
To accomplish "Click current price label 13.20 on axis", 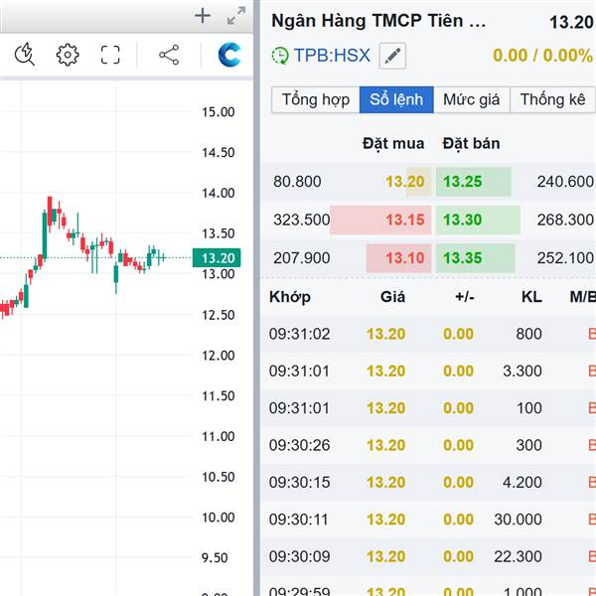I will tap(217, 258).
